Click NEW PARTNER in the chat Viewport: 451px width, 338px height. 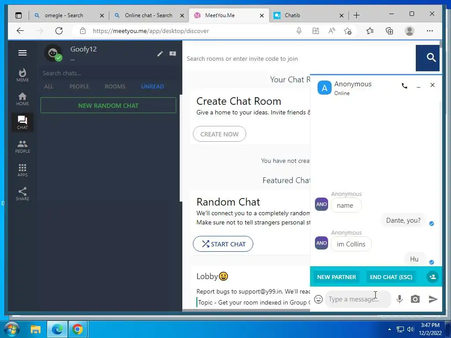pos(336,277)
